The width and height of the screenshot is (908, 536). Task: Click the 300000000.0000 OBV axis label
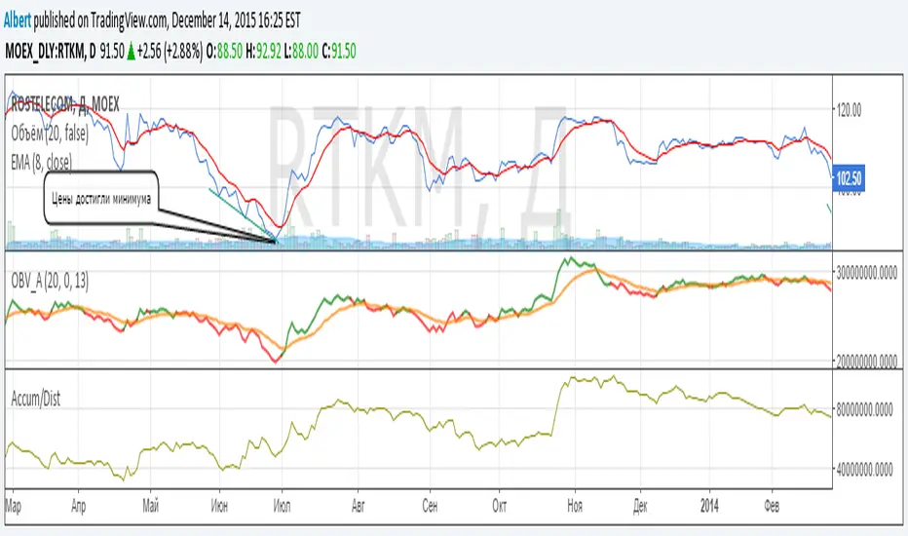[866, 272]
